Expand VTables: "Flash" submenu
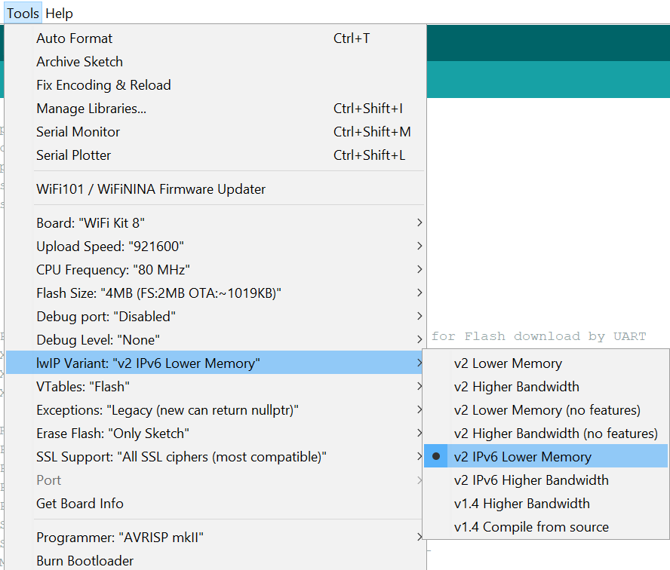Viewport: 670px width, 570px height. click(216, 386)
